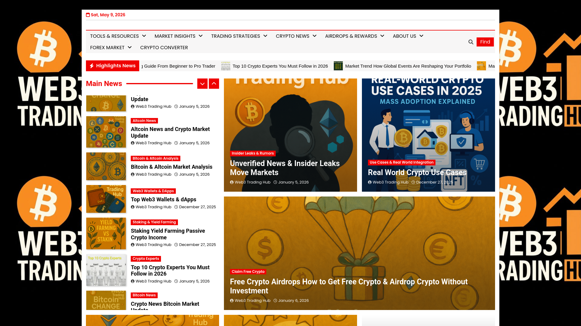Image resolution: width=581 pixels, height=326 pixels.
Task: Click Top 10 Crypto Experts thumbnail image
Action: [x=106, y=270]
